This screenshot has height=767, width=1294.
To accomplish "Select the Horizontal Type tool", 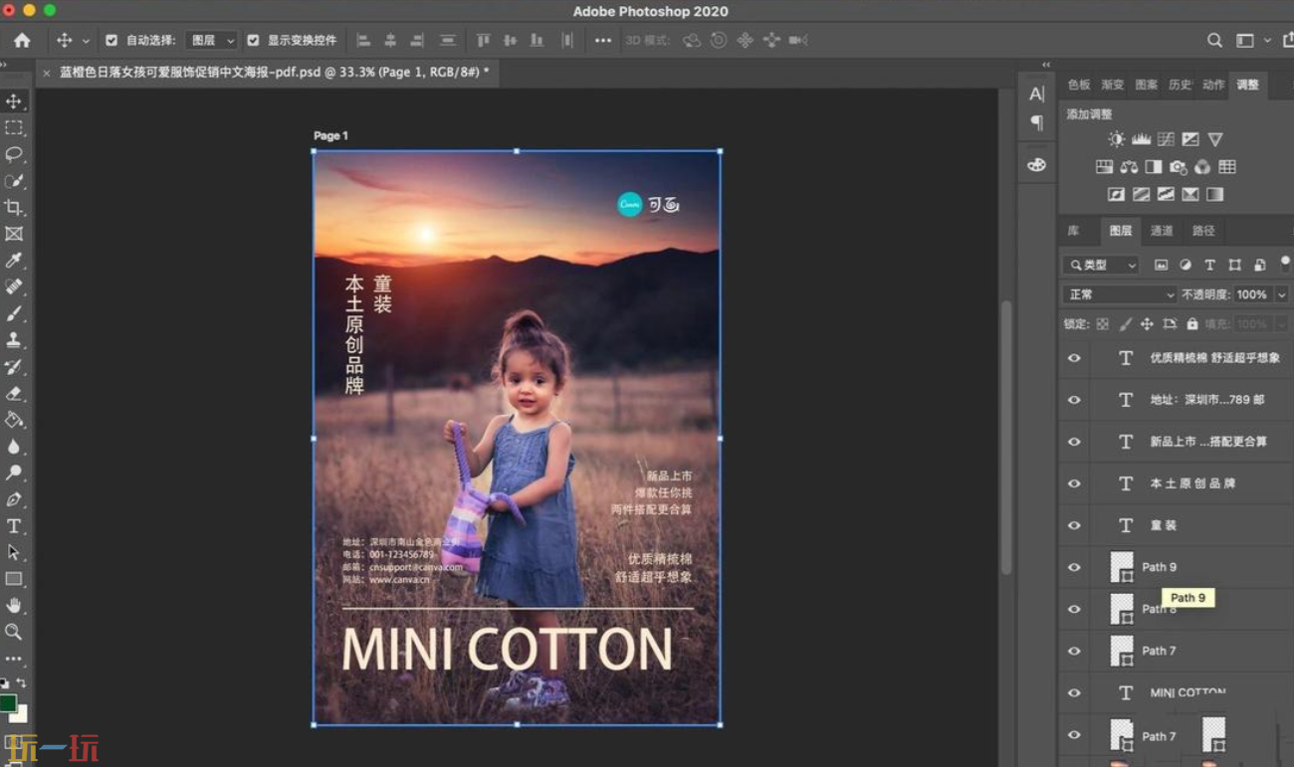I will pos(14,526).
